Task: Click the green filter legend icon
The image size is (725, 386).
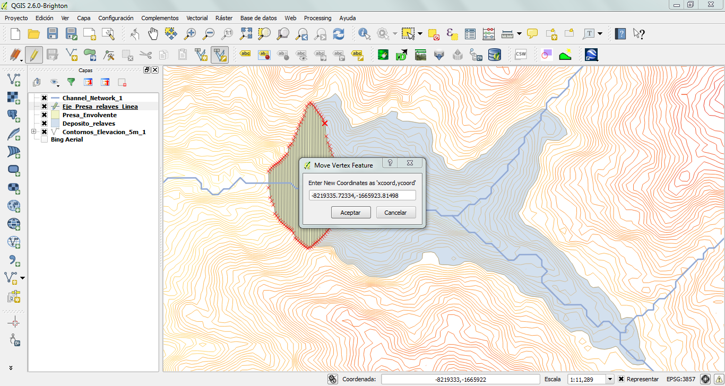Action: [x=71, y=82]
